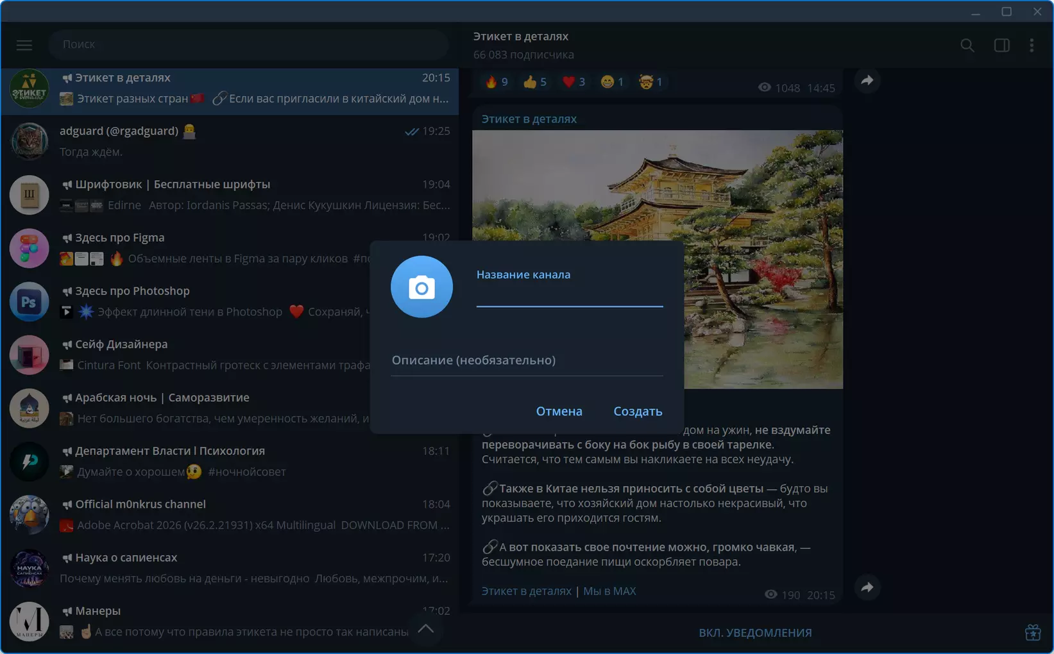Select Здесь про Photoshop chat title
1054x654 pixels.
pyautogui.click(x=132, y=291)
